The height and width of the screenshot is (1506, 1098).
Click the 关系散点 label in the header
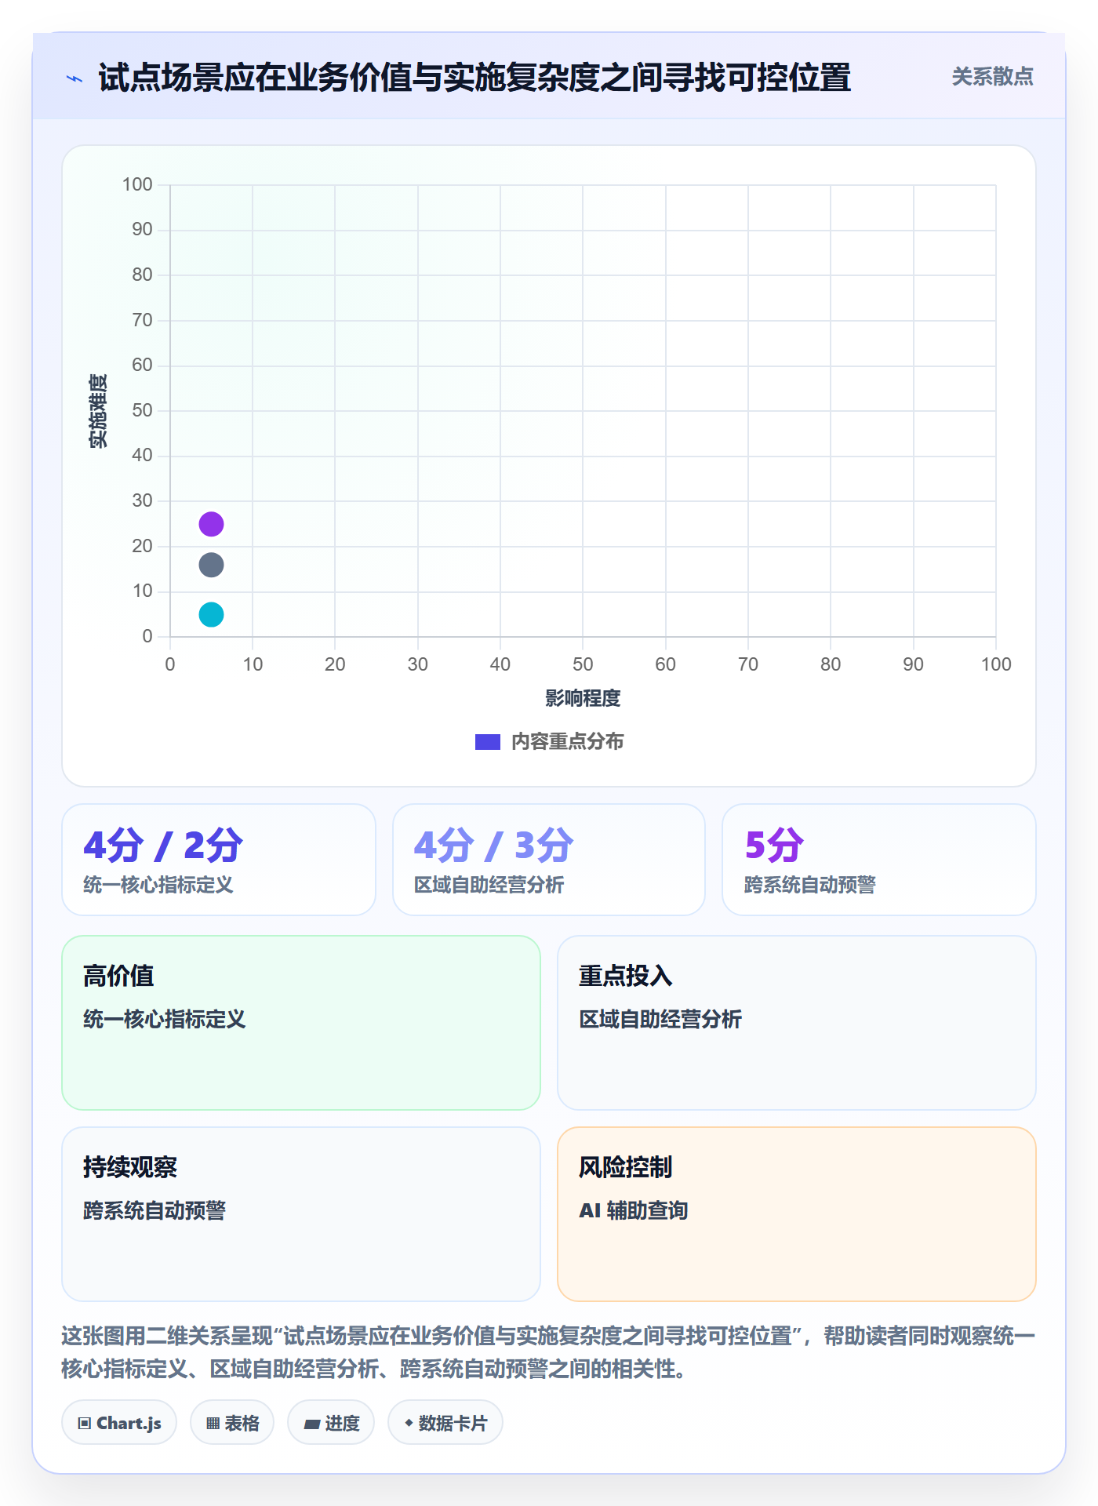[x=992, y=77]
